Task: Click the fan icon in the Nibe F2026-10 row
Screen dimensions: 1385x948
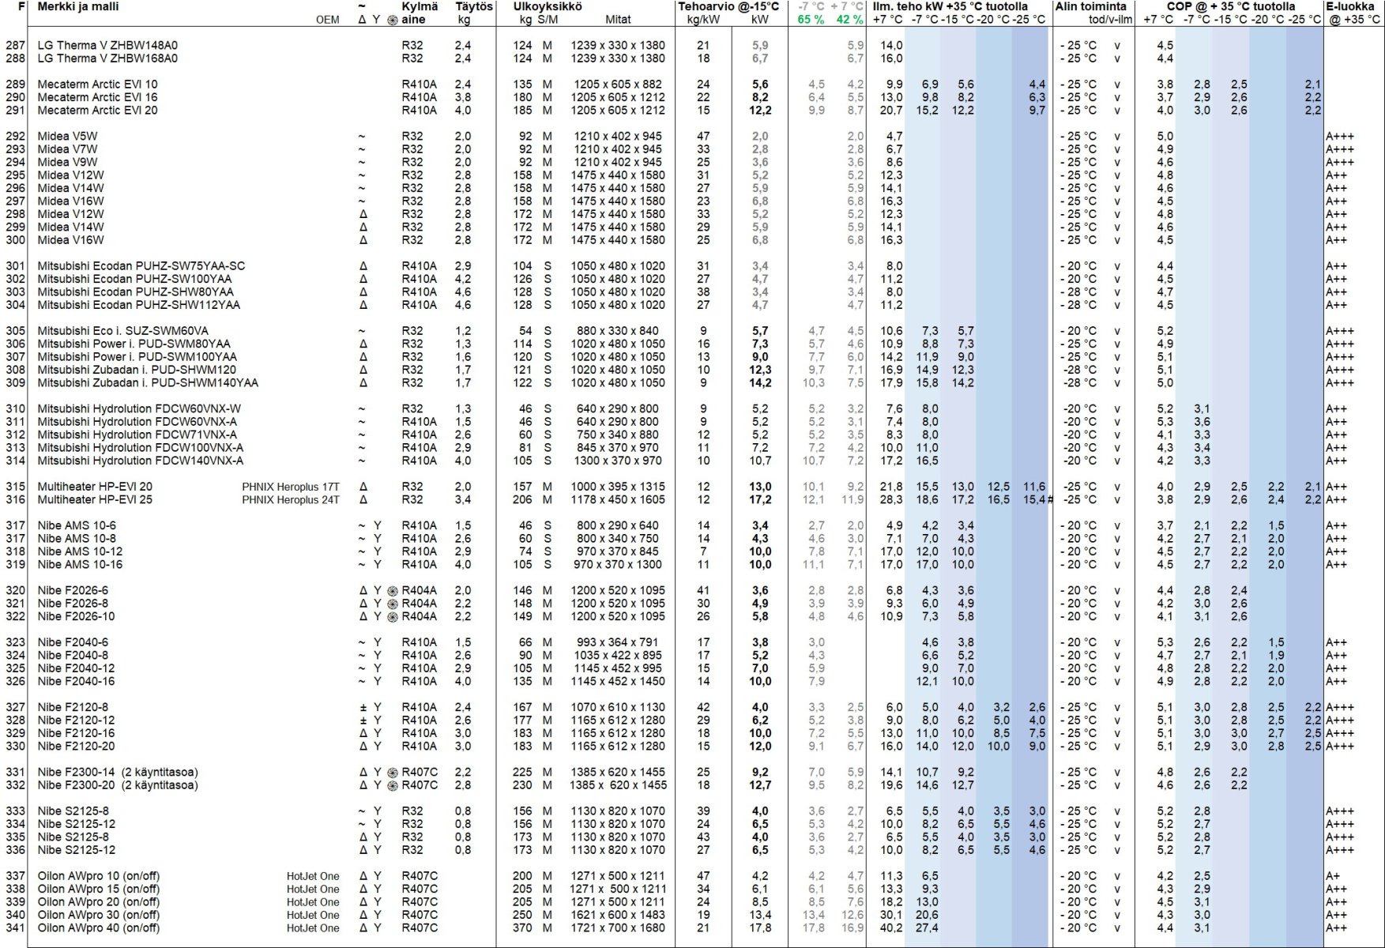Action: (x=393, y=617)
